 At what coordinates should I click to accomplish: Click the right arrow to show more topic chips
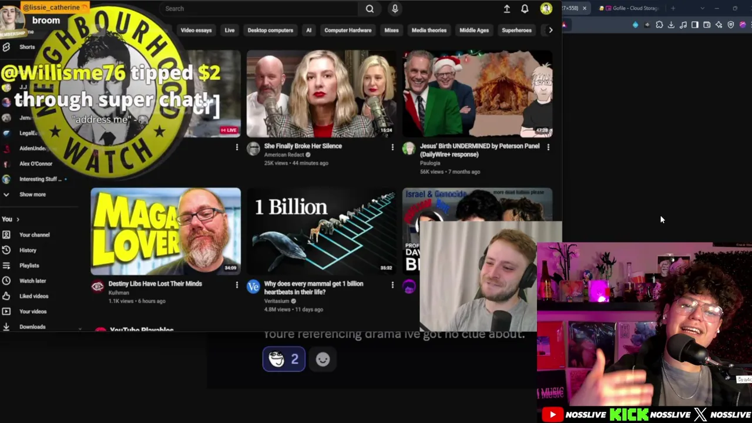[550, 30]
